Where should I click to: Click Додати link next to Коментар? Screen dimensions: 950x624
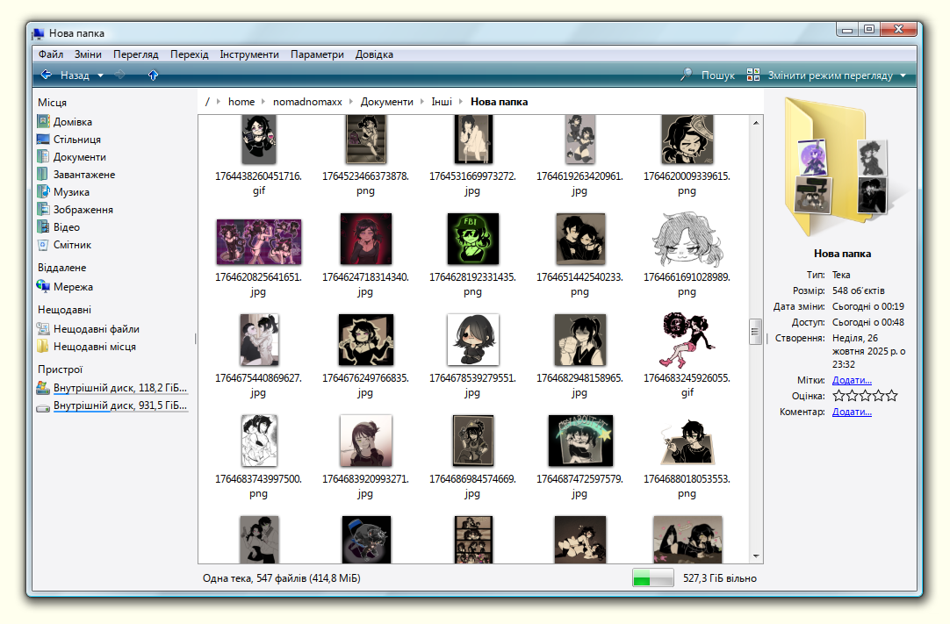tap(852, 412)
